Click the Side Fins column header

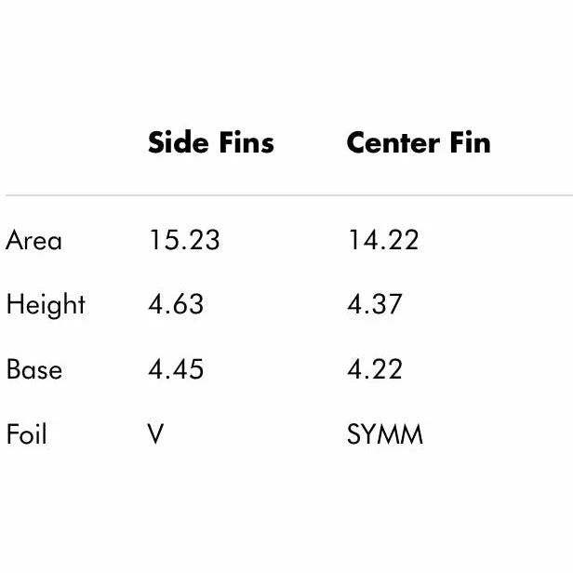tap(211, 142)
